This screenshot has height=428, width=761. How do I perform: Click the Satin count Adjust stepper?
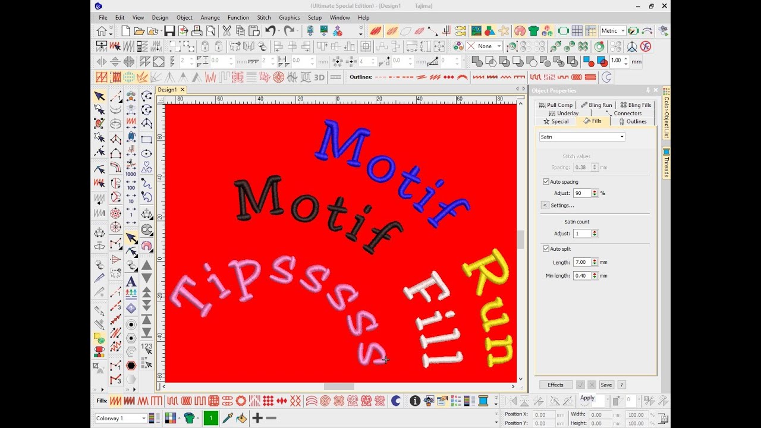[x=595, y=234]
